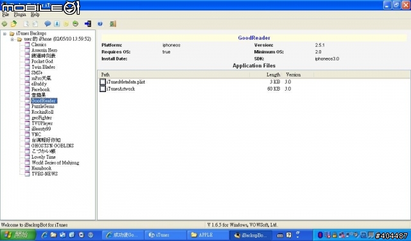Select iBeauty99 in the app tree
The image size is (411, 241).
[41, 129]
